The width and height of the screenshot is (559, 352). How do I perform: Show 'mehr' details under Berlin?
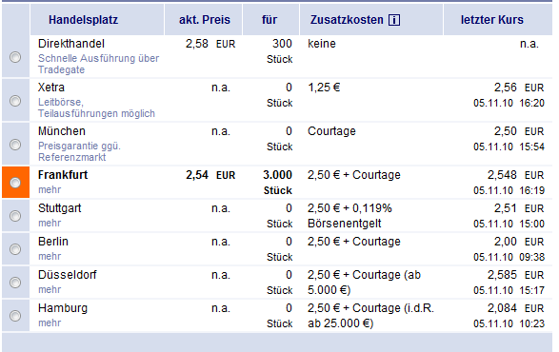(50, 257)
